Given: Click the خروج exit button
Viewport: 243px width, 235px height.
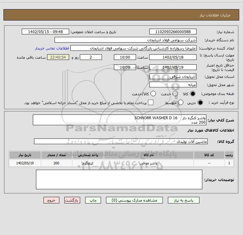Looking at the screenshot, I should click(x=51, y=200).
